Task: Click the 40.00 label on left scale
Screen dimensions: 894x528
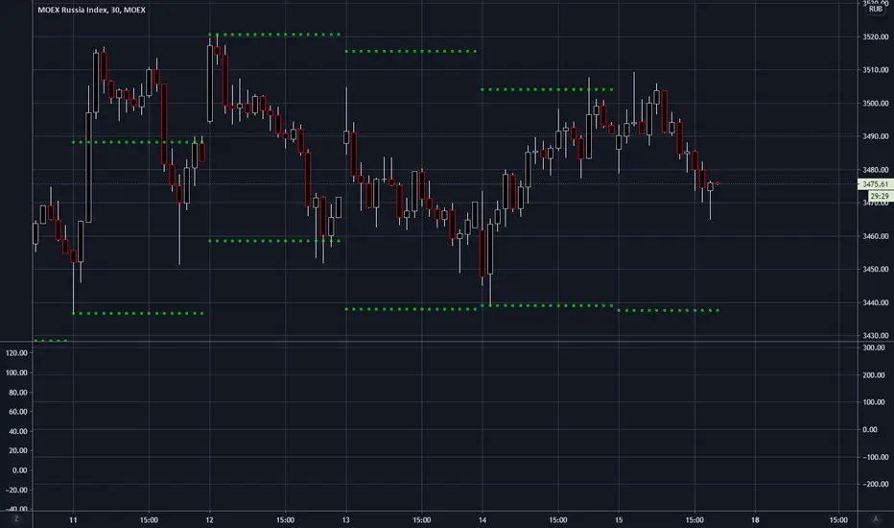Action: 18,432
